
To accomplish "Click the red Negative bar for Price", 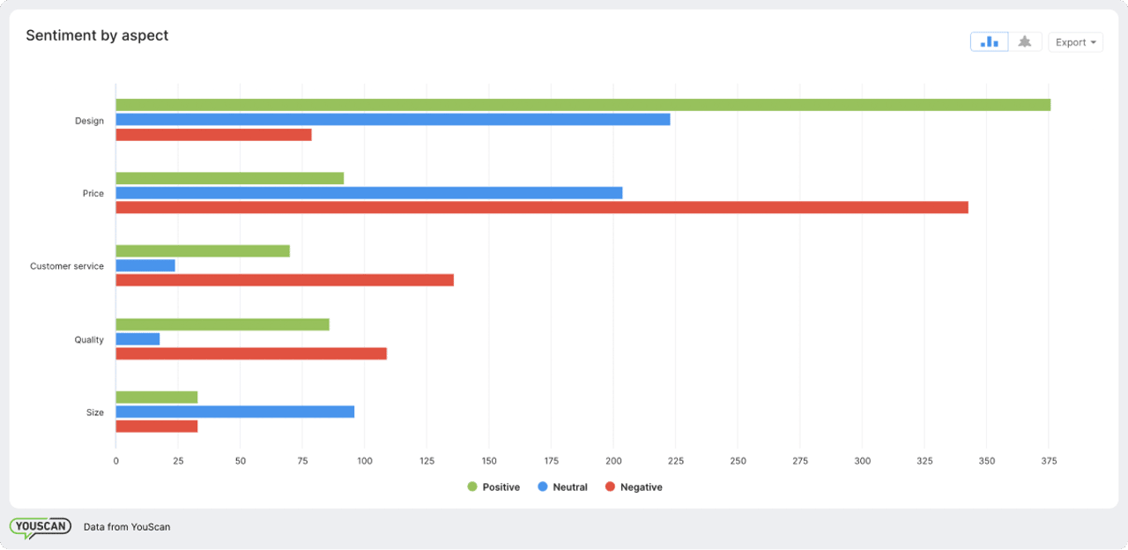I will pos(542,208).
